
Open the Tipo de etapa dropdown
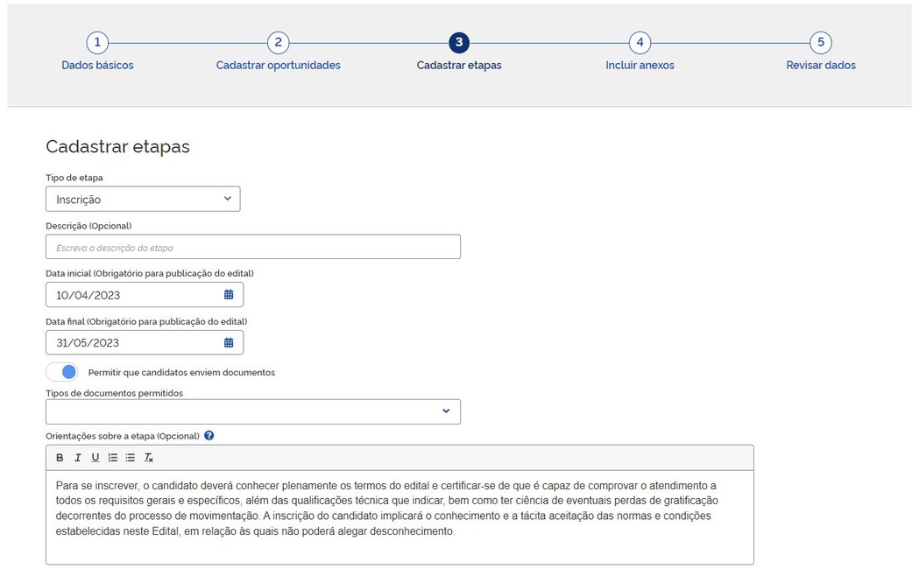143,199
